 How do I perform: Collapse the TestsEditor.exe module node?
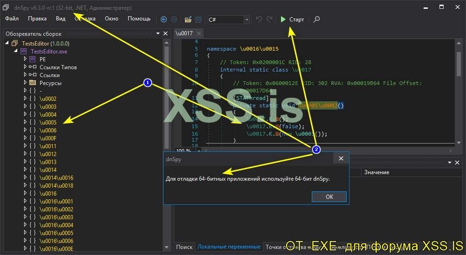15,51
